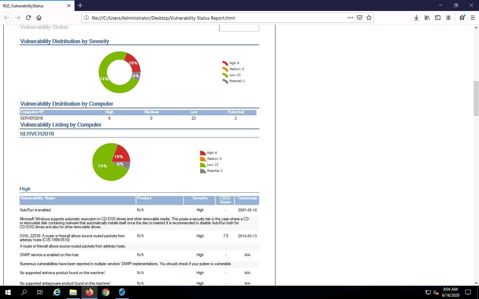Click the Low column header in computer table

tap(194, 112)
